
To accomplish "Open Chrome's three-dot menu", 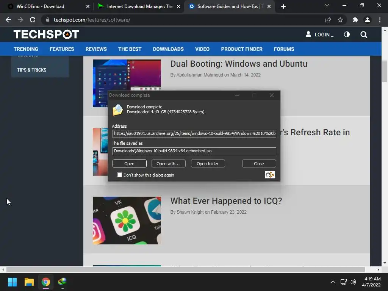I will pos(380,20).
